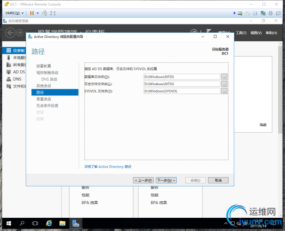Click the hard disk device icon in VMRC
The image size is (285, 231).
tap(240, 13)
